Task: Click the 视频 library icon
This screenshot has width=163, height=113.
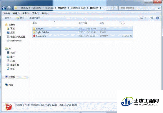Action: [8, 53]
